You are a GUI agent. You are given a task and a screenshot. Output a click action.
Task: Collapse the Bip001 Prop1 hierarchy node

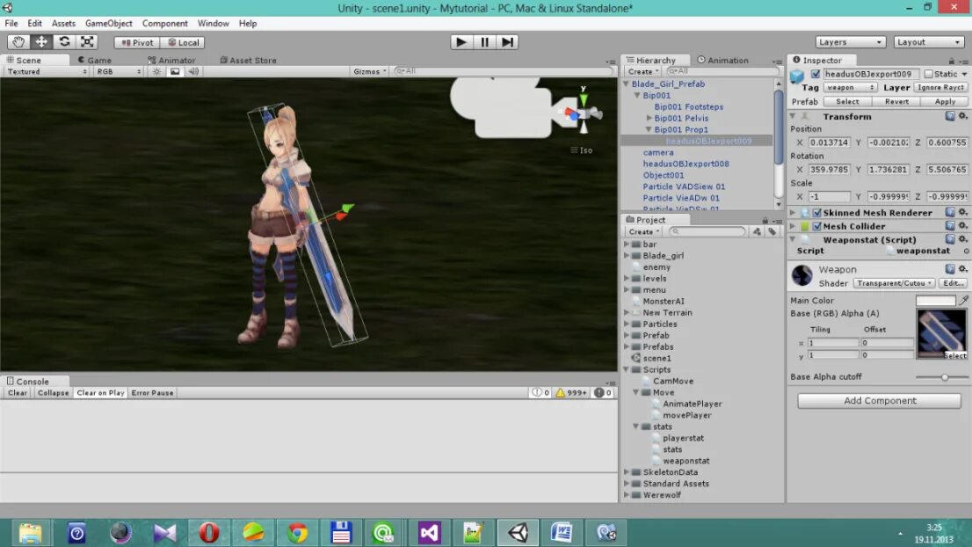click(649, 129)
